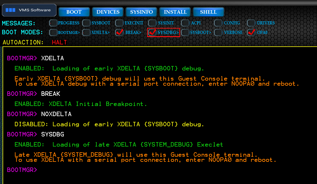Toggle BOOTMGR> boot mode checkbox
Viewport: 317px width, 184px height.
53,32
